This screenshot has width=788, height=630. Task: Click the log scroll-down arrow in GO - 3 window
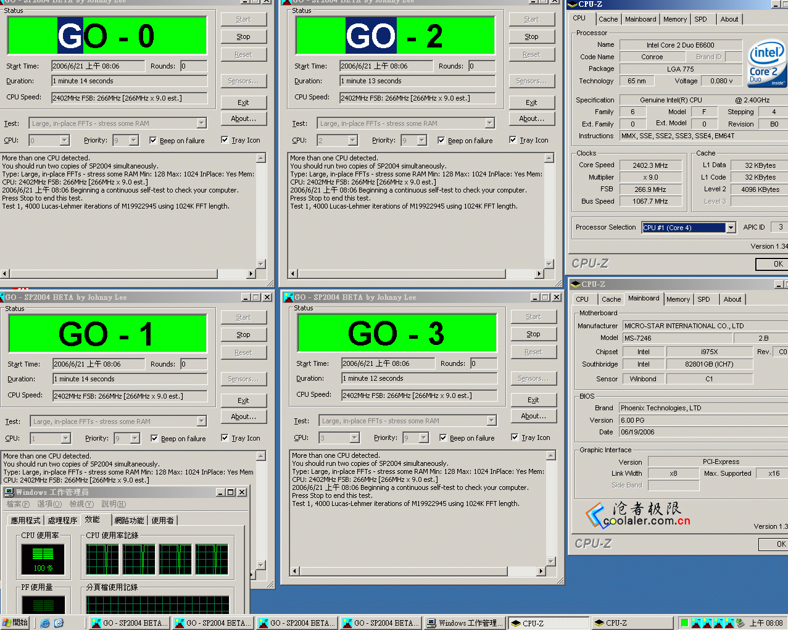tap(552, 562)
